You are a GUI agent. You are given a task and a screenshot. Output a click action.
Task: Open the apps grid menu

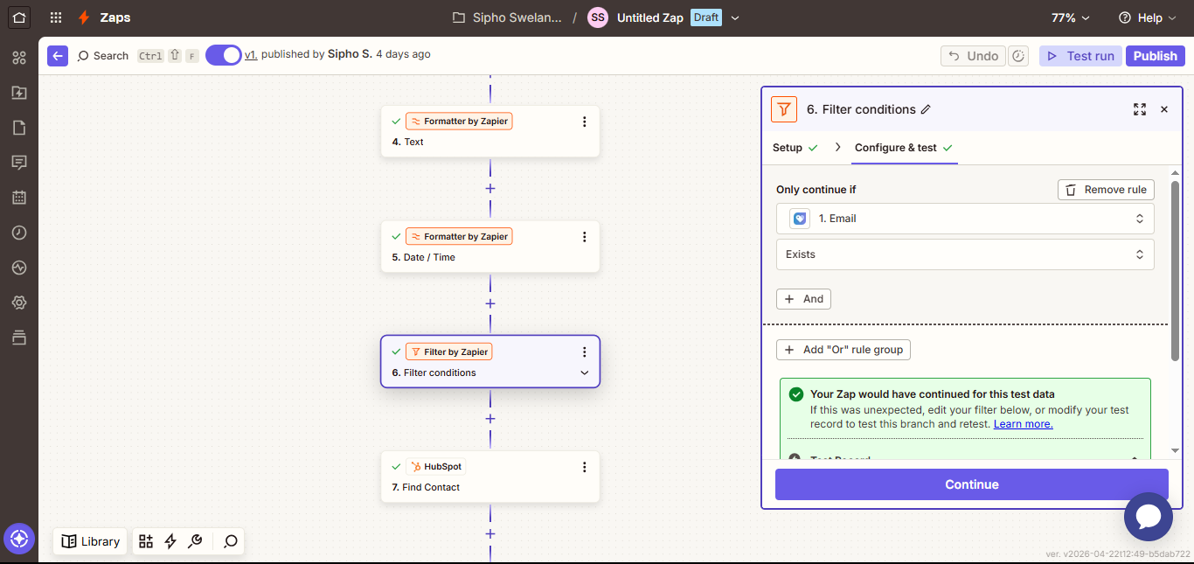click(x=56, y=17)
